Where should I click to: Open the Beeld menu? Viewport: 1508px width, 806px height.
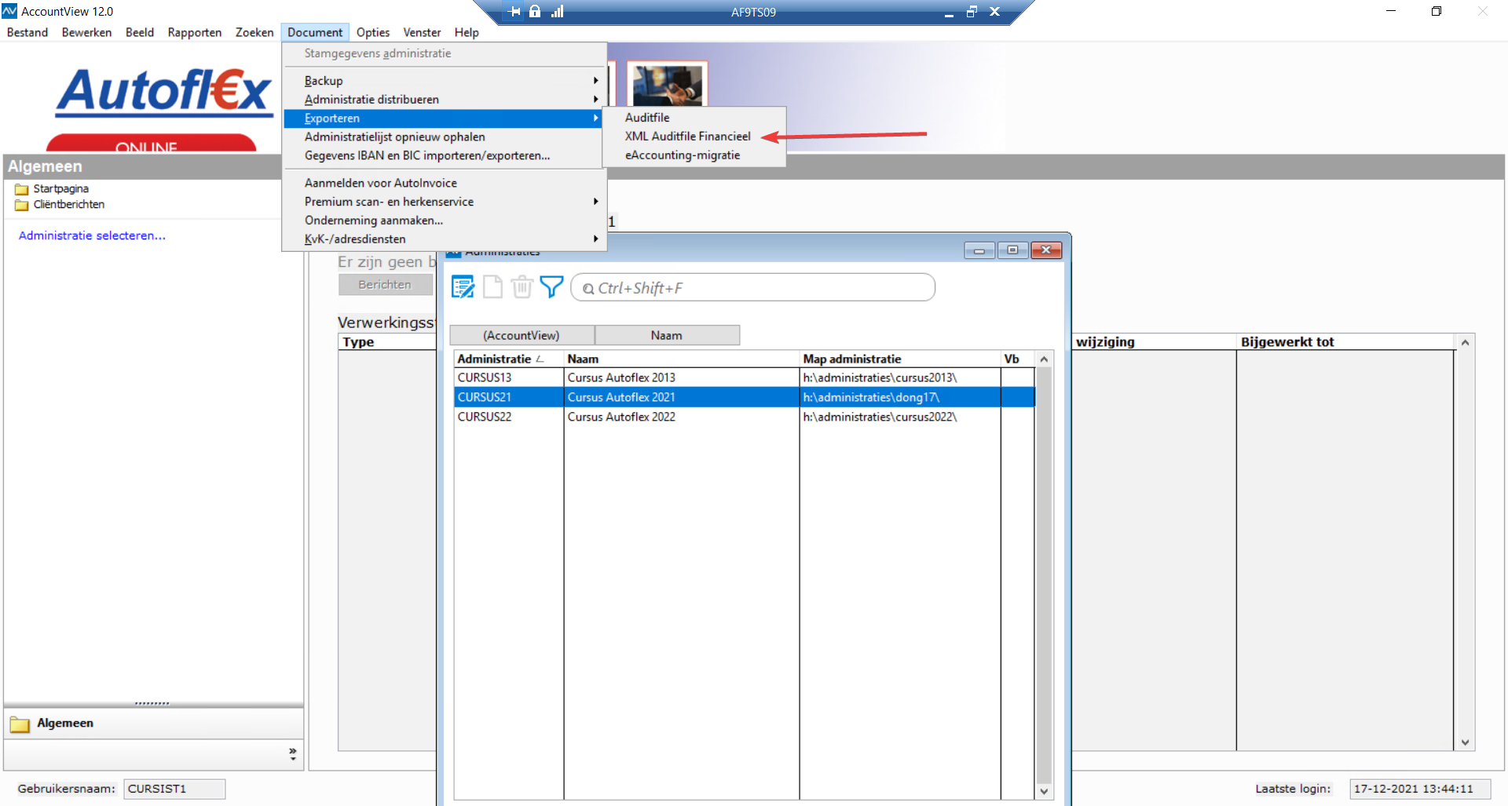[x=140, y=32]
